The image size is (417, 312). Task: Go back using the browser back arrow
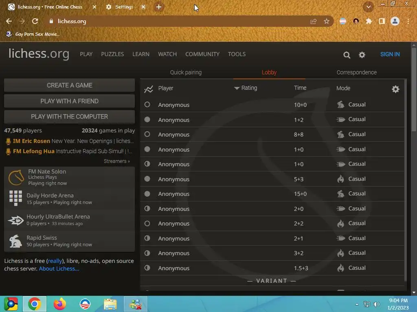pos(9,21)
